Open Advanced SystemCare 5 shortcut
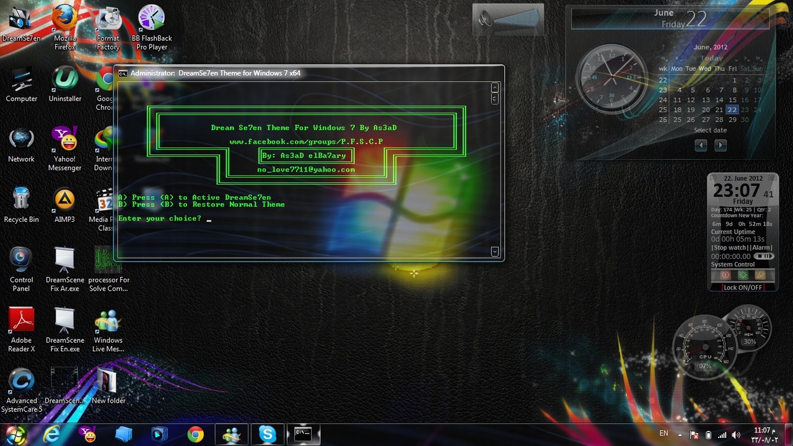This screenshot has width=793, height=446. click(x=21, y=390)
